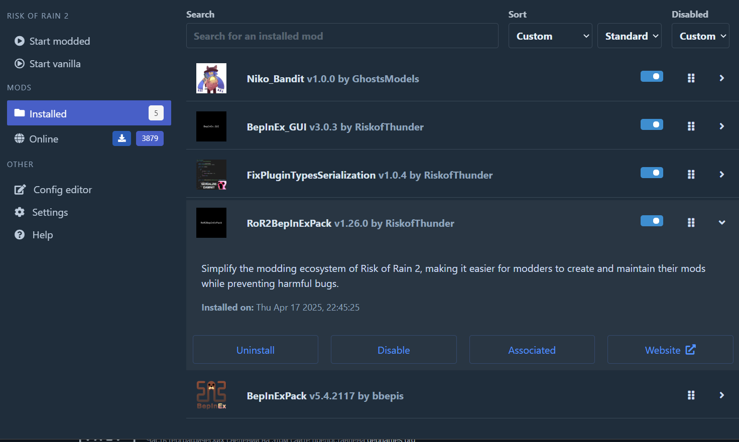Expand the BepInExPack mod details
739x442 pixels.
[722, 395]
